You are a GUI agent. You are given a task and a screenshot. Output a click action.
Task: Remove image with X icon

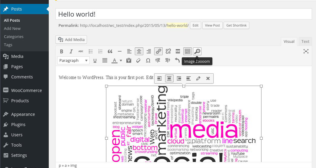(208, 78)
